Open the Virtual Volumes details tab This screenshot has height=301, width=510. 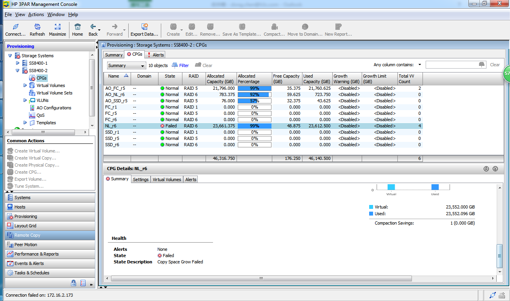pyautogui.click(x=167, y=180)
